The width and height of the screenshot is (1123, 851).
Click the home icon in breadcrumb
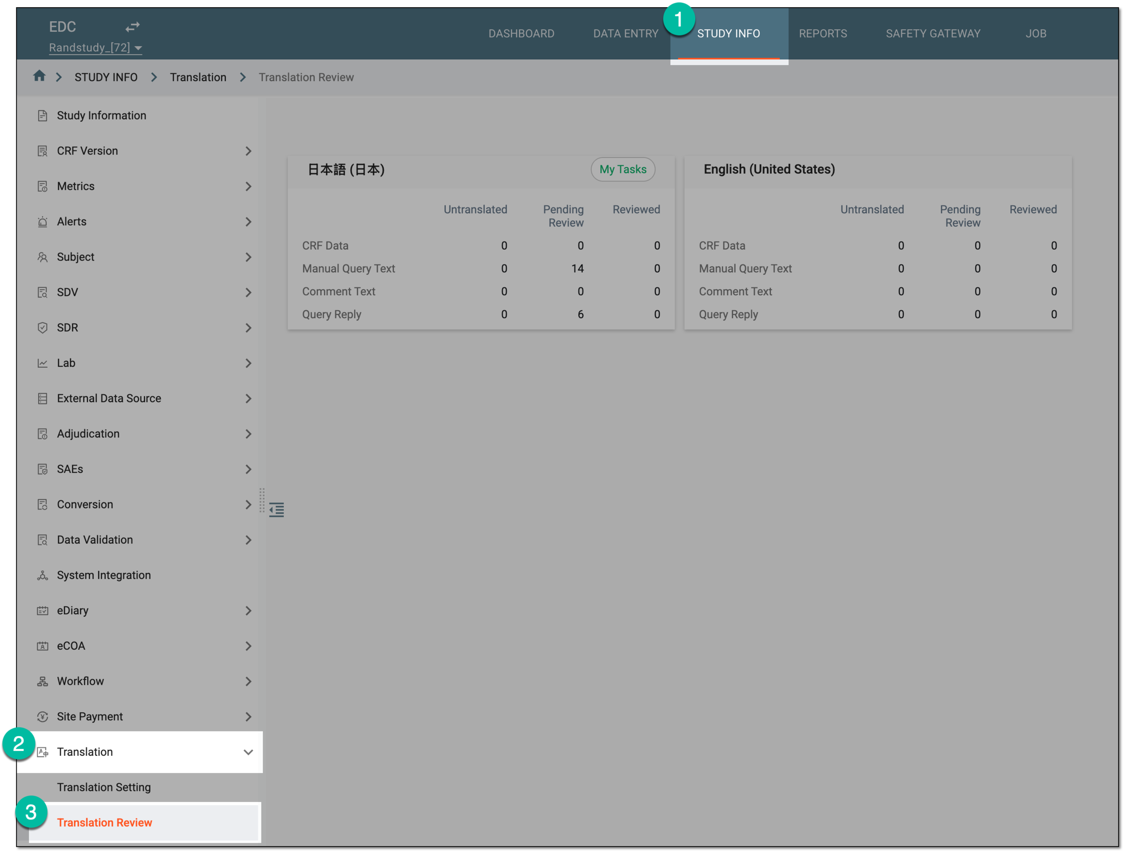[39, 76]
